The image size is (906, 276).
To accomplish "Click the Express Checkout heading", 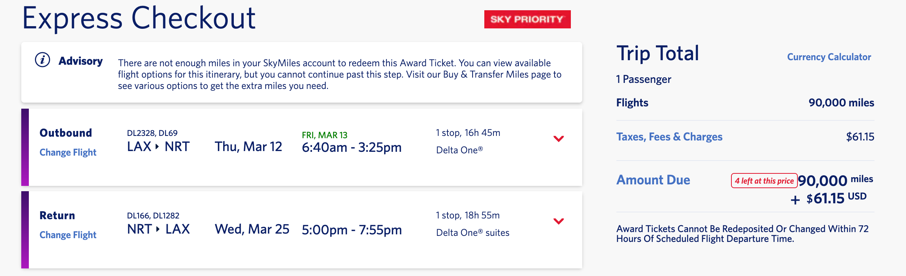I will (139, 18).
